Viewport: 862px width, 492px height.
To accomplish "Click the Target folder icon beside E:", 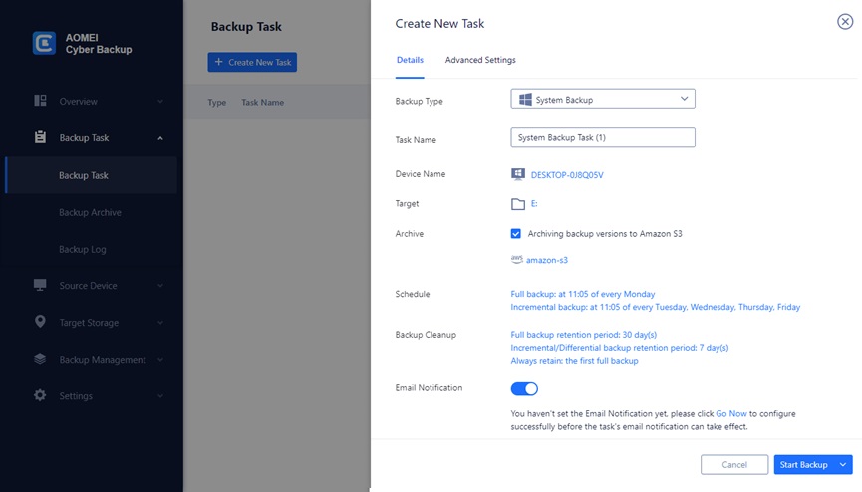I will 517,204.
